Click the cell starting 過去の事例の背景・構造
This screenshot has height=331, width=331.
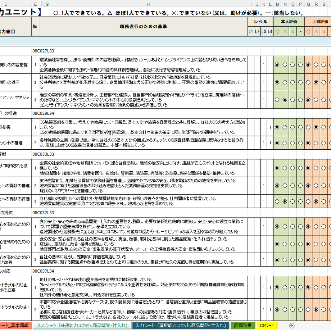coord(143,100)
